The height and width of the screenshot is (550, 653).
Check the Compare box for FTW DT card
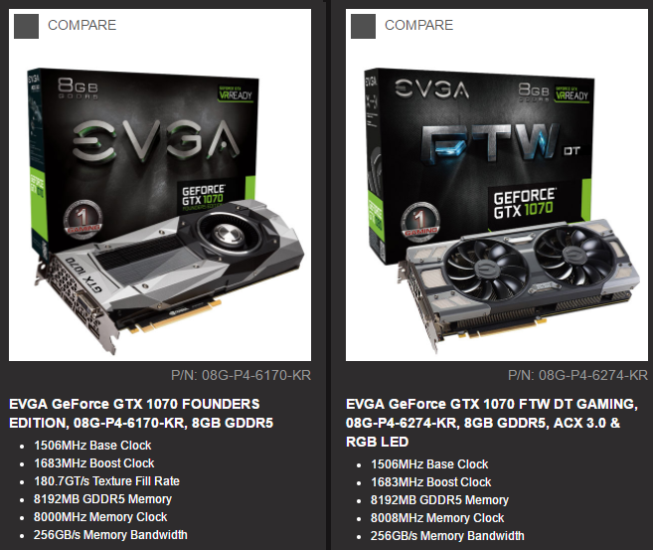[363, 26]
